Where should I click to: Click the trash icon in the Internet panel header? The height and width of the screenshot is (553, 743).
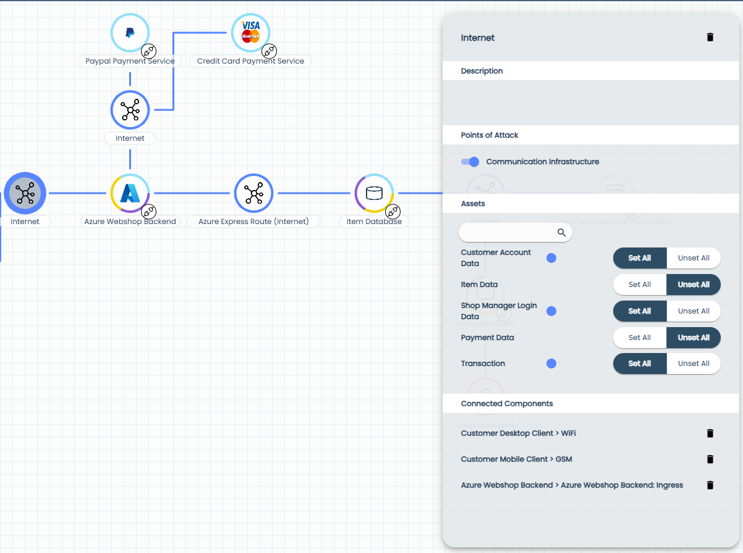(710, 37)
